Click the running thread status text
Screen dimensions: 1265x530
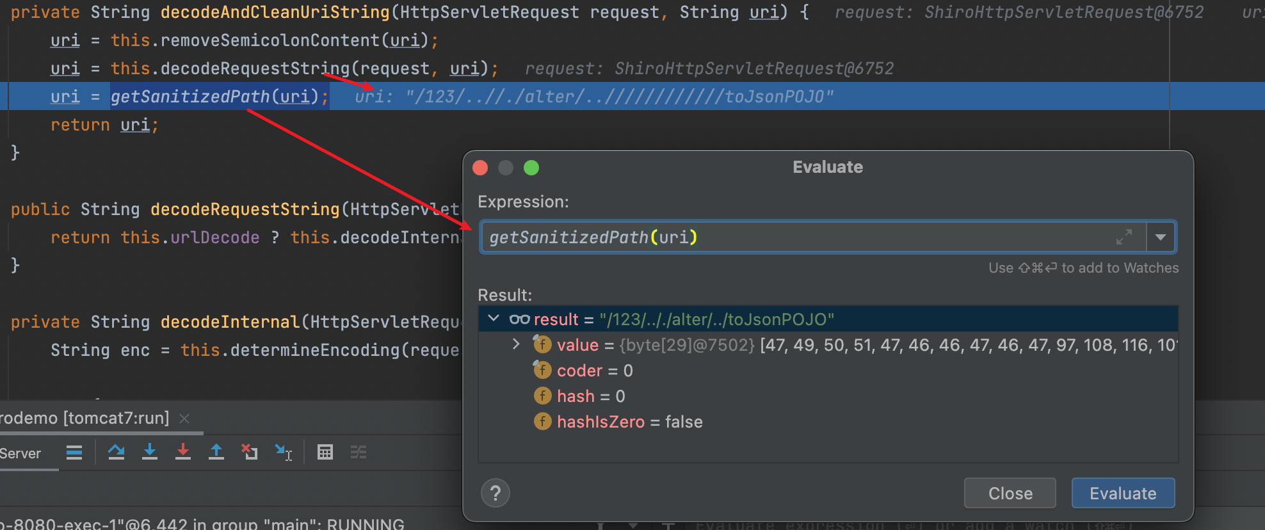202,524
